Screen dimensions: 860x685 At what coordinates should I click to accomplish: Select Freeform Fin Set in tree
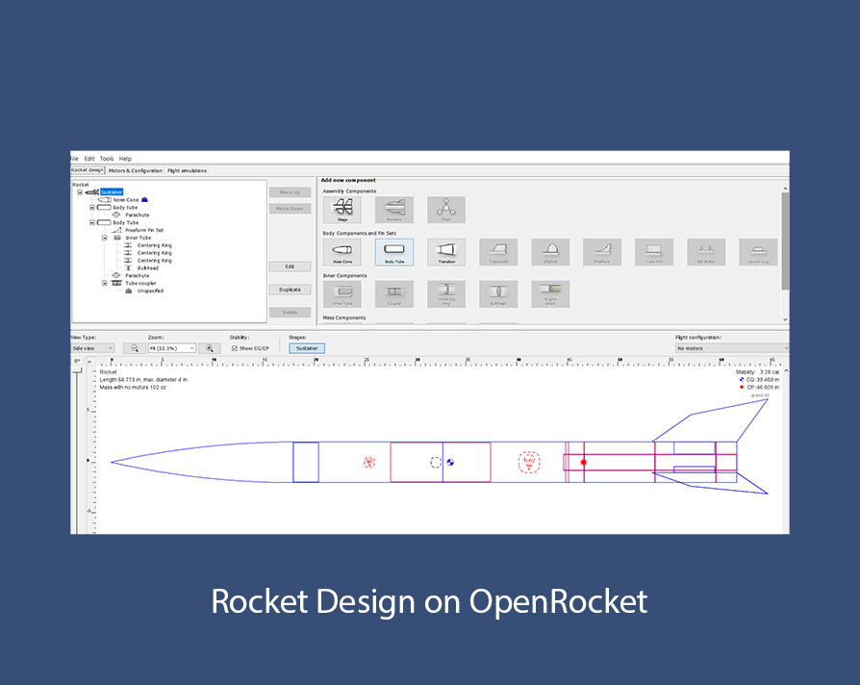tap(143, 230)
